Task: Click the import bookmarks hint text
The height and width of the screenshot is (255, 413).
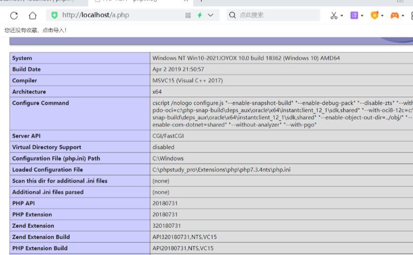Action: pos(35,30)
